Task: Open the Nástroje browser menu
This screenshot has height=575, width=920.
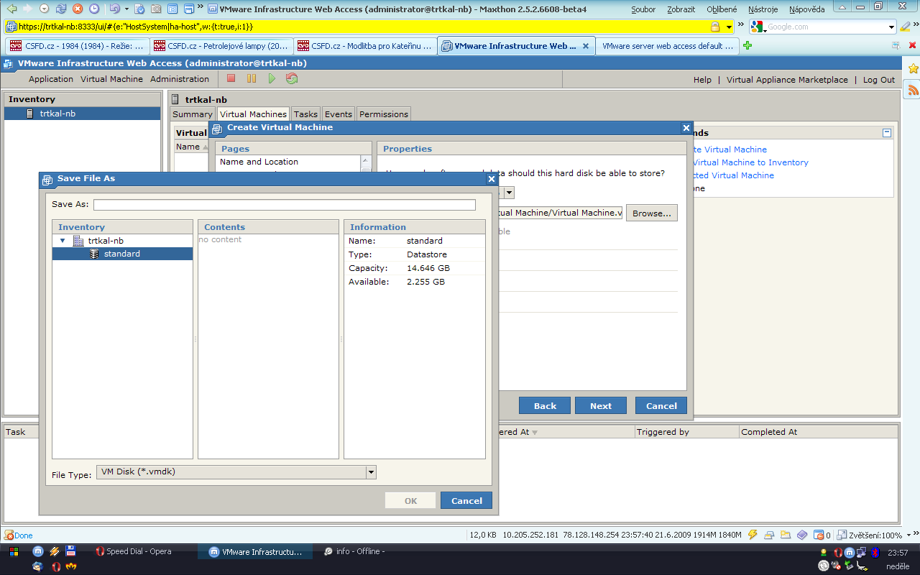Action: coord(763,9)
